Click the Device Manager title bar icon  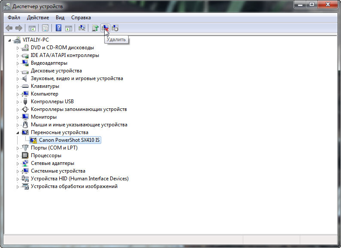[7, 6]
